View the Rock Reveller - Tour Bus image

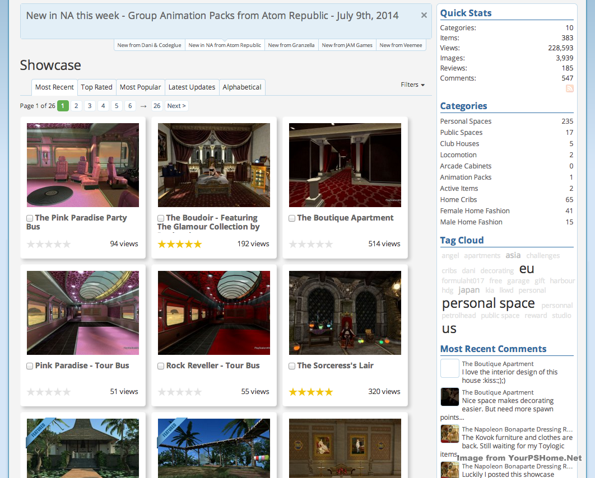[214, 313]
